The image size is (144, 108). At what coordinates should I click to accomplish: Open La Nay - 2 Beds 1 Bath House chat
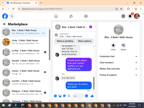pos(24,52)
